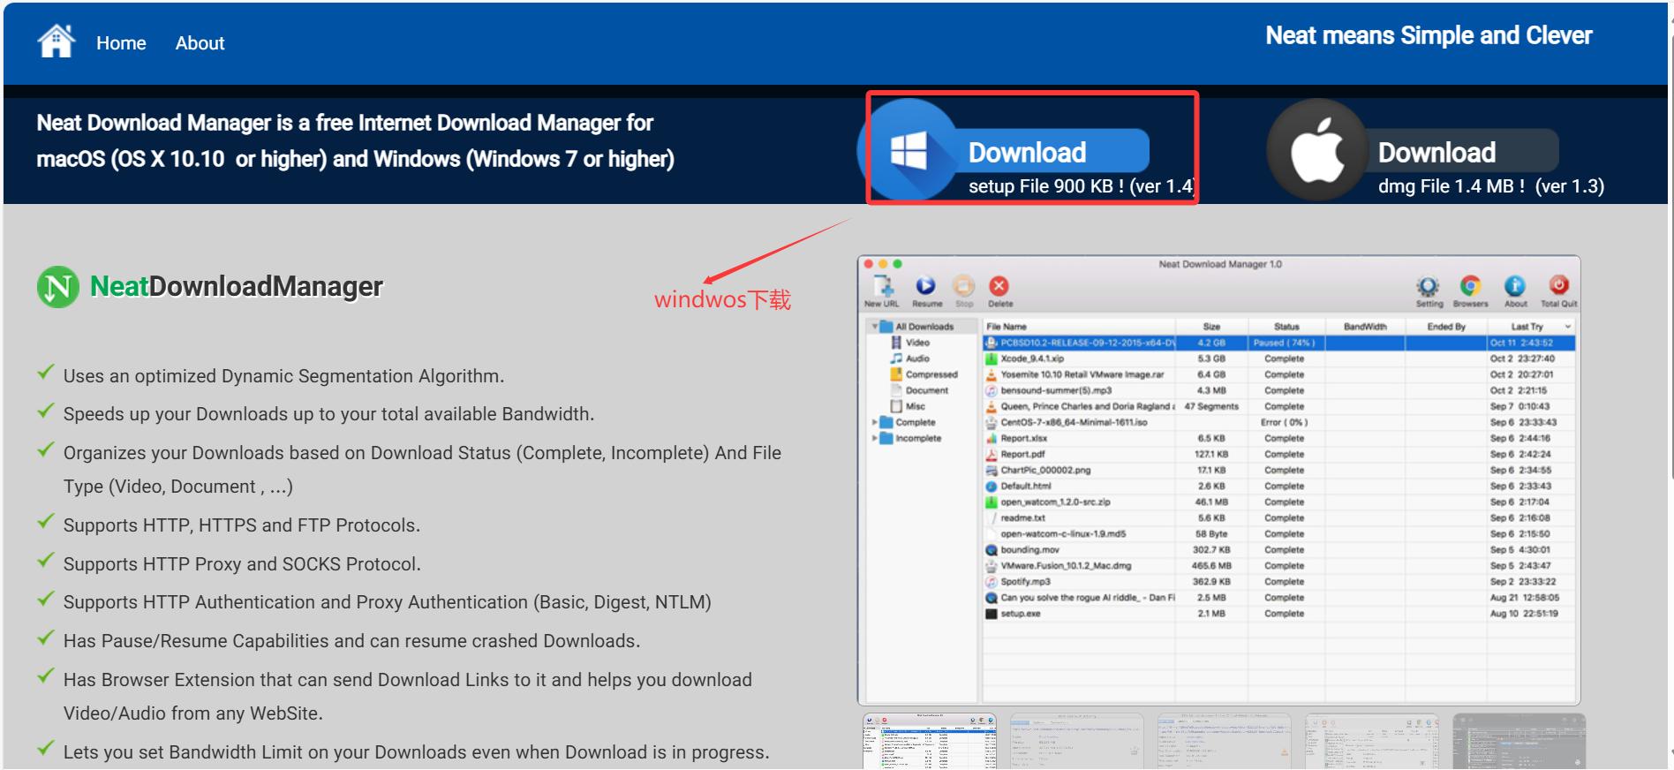This screenshot has width=1674, height=770.
Task: Click the Browsers icon in the app screenshot
Action: 1470,286
